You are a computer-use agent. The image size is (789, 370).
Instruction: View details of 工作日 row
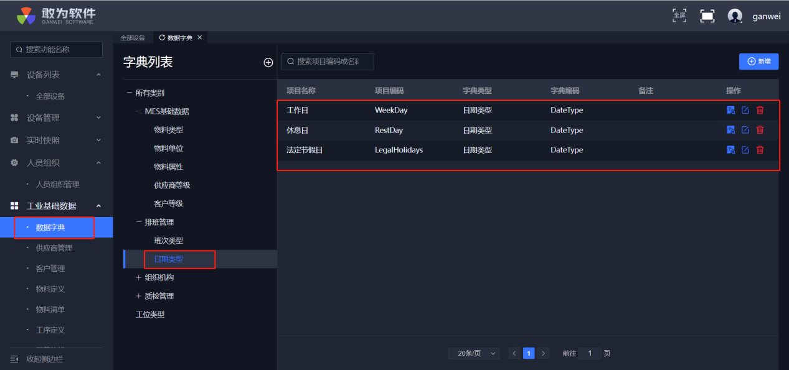click(x=731, y=110)
